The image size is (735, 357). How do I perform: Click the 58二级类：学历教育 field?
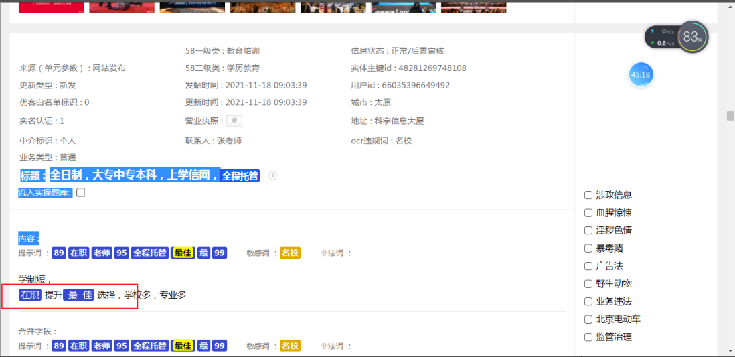pos(222,68)
